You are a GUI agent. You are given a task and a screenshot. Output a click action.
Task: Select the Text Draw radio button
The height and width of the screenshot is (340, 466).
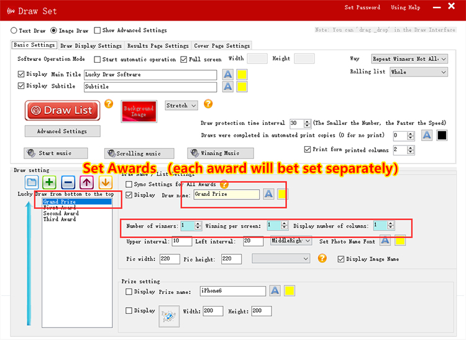point(14,30)
